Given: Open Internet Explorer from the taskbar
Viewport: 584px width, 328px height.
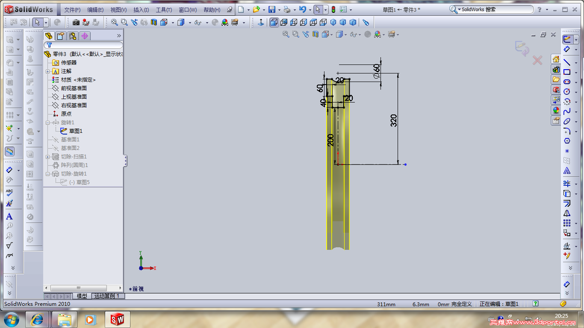Looking at the screenshot, I should 37,319.
